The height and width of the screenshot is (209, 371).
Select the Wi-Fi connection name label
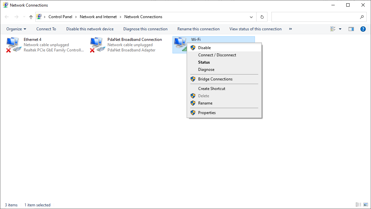pyautogui.click(x=196, y=40)
